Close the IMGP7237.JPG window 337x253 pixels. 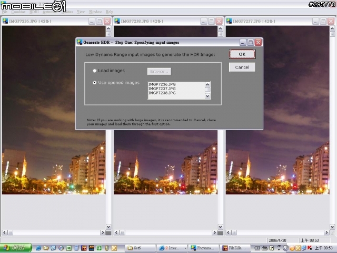(x=331, y=21)
